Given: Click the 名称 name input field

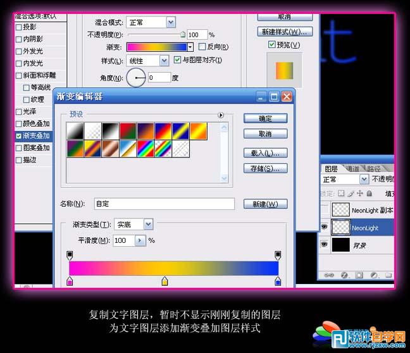Looking at the screenshot, I should (x=165, y=204).
